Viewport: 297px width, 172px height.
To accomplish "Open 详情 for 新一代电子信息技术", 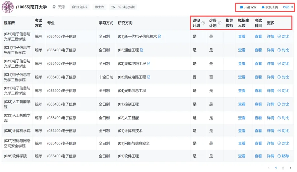I will click(271, 36).
